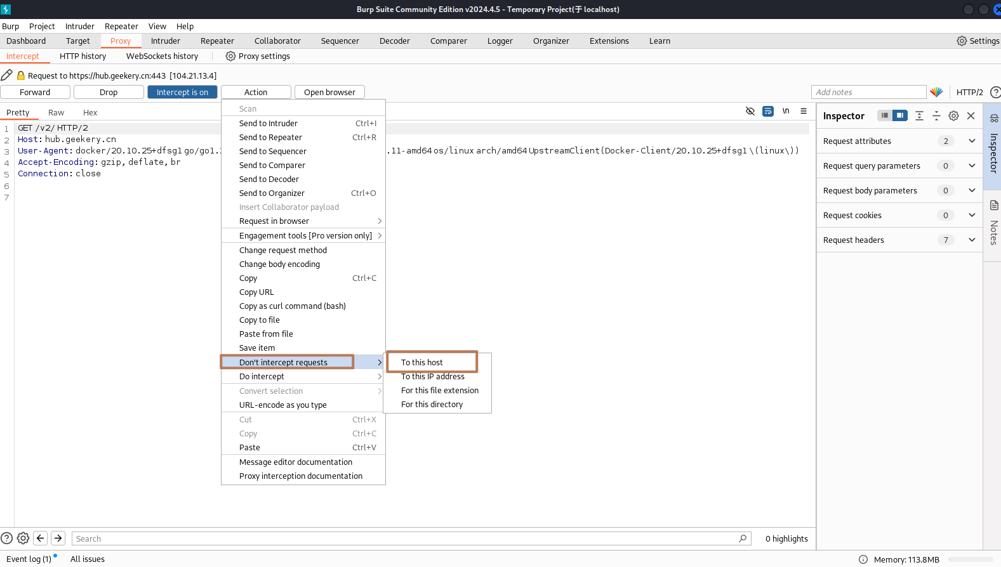
Task: Expand Request attributes section
Action: coord(972,141)
